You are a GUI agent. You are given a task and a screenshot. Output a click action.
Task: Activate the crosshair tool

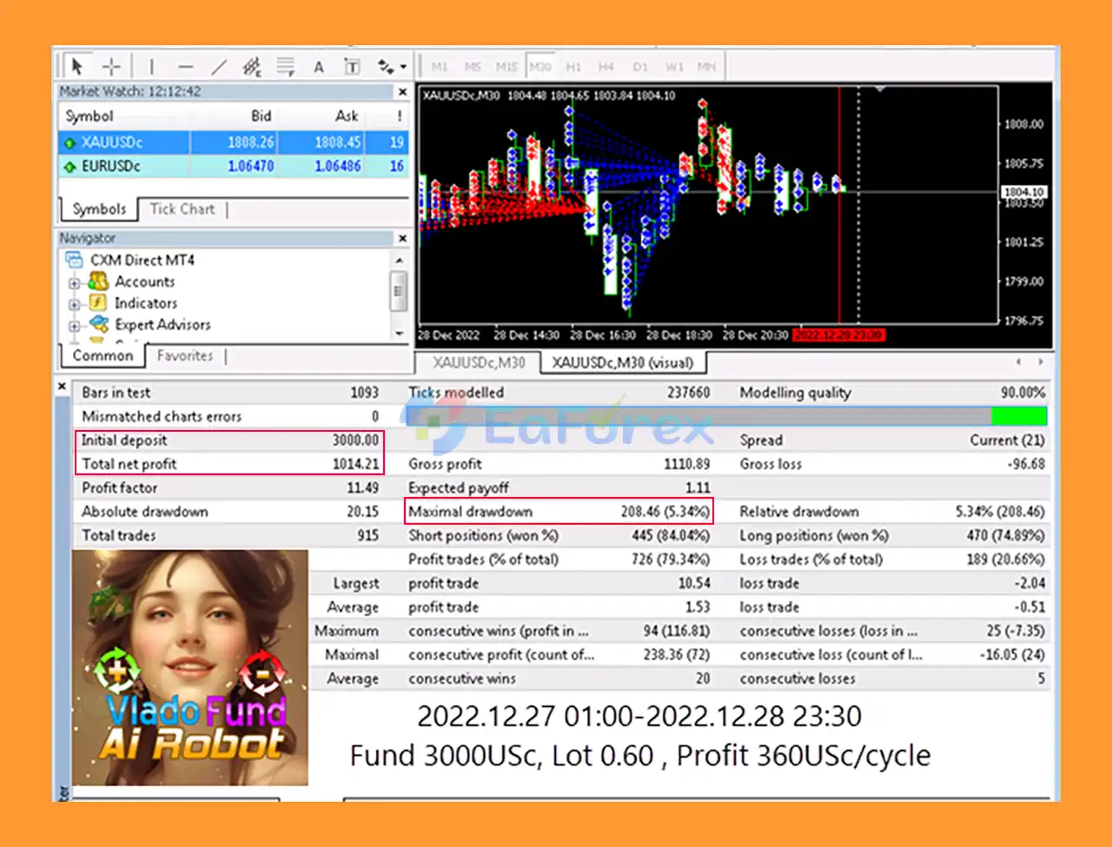click(111, 66)
